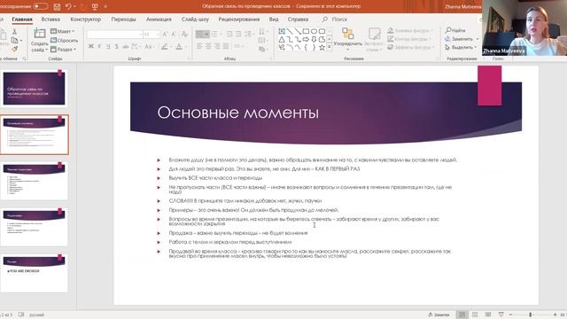Justify text alignment
Image resolution: width=567 pixels, height=319 pixels.
225,46
